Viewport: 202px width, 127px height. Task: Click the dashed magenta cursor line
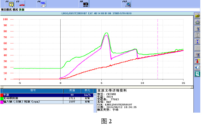pos(157,49)
